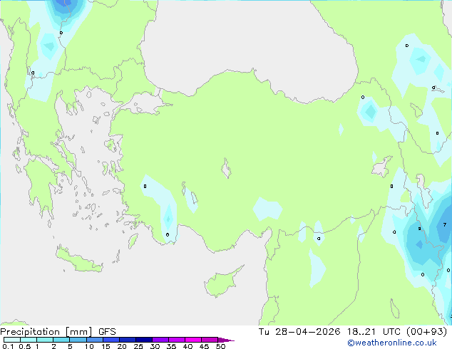The image size is (452, 349).
Task: Click the 'Tu 28-04-2026' date text
Action: click(x=299, y=332)
